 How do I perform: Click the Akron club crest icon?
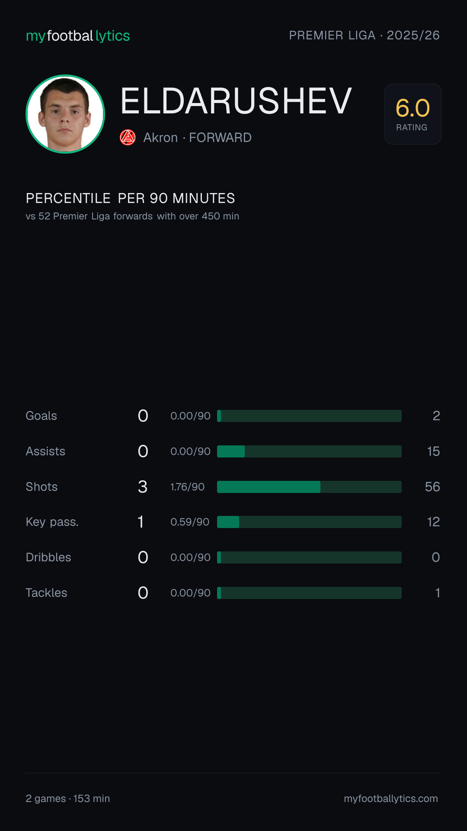(128, 138)
